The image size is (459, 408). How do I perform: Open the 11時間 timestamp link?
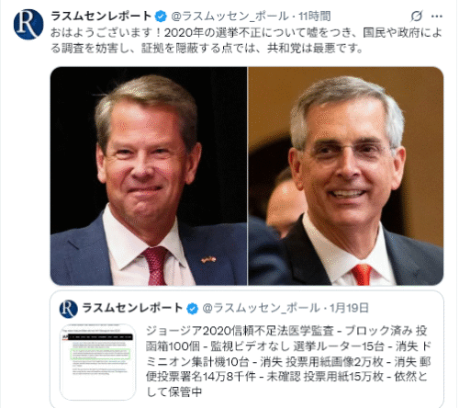coord(315,17)
